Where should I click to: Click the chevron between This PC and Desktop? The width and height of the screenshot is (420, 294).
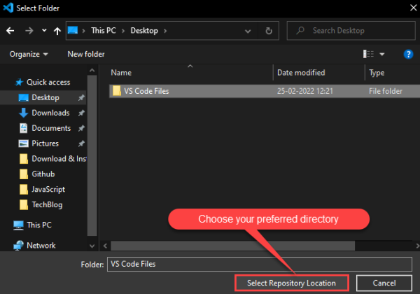pyautogui.click(x=123, y=31)
